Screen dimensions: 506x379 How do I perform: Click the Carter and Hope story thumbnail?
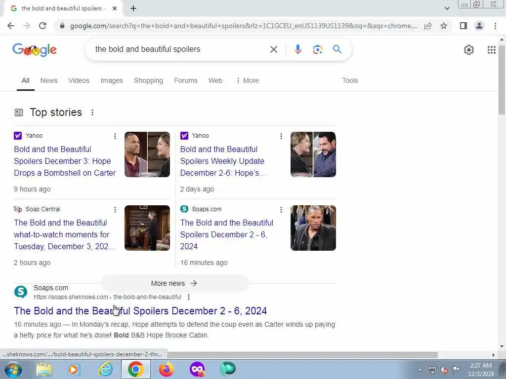point(147,154)
